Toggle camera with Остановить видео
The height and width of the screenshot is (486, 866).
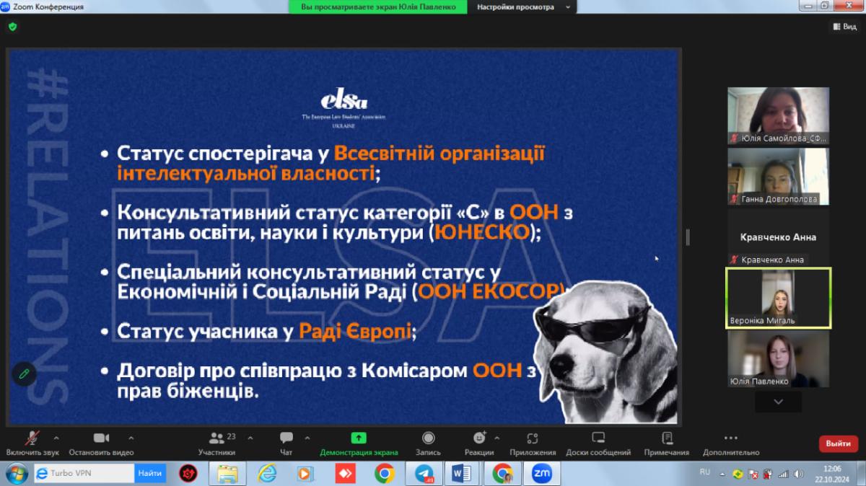coord(101,438)
